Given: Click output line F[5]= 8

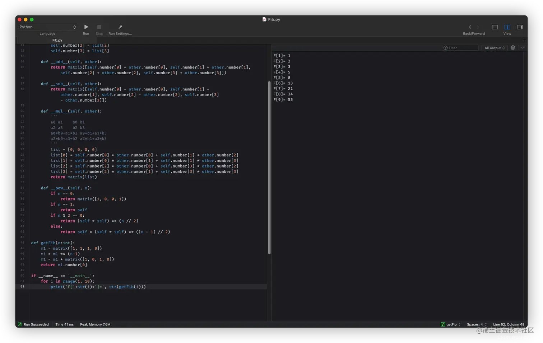Looking at the screenshot, I should click(282, 77).
